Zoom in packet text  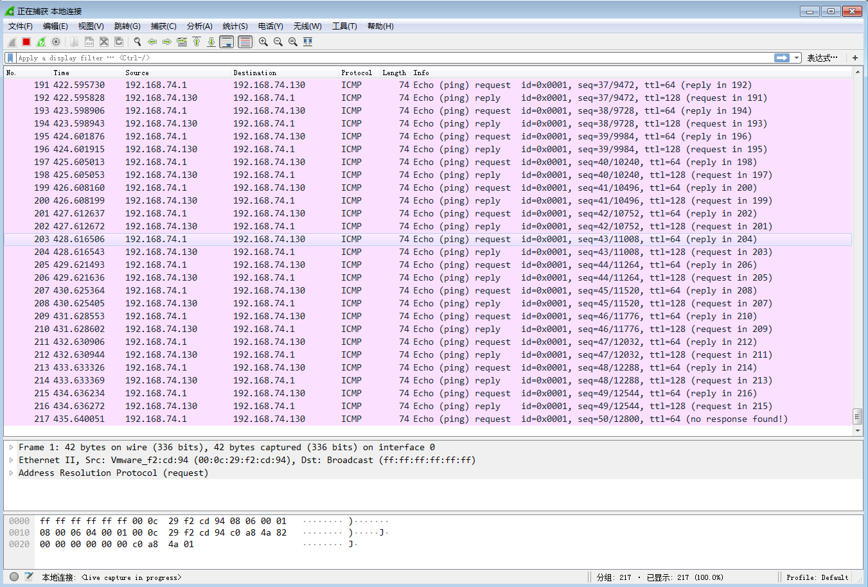263,42
